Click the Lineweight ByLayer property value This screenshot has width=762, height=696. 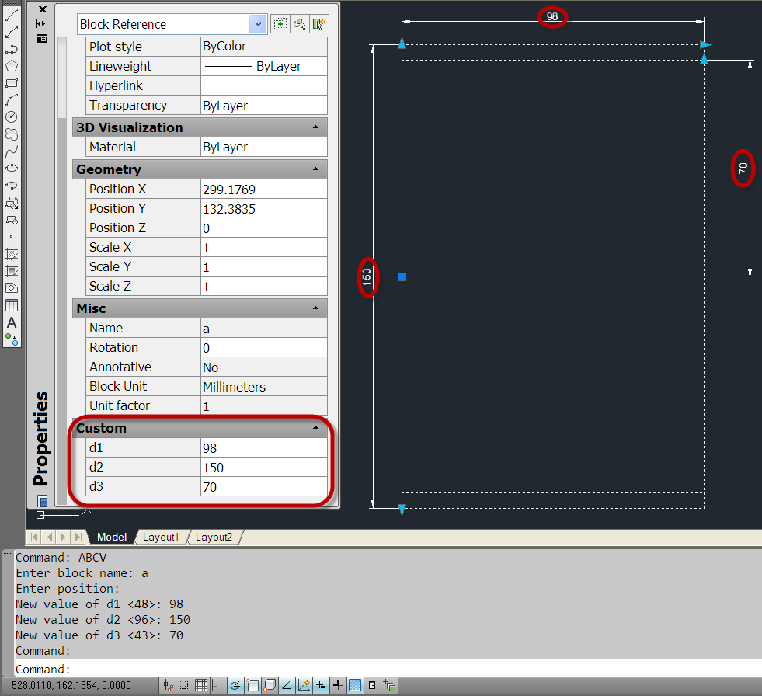(x=264, y=66)
